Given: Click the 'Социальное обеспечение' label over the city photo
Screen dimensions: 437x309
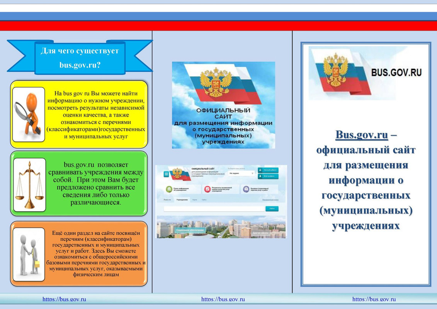Looking at the screenshot, I should (x=190, y=230).
